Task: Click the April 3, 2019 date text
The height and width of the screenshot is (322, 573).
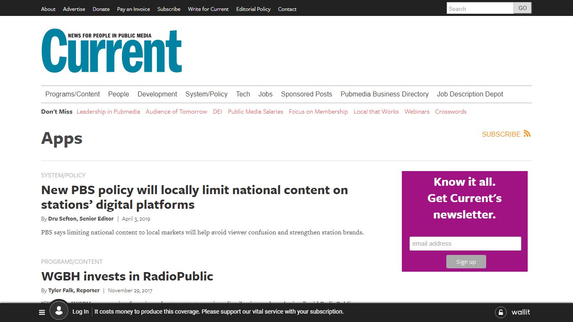Action: pos(136,218)
